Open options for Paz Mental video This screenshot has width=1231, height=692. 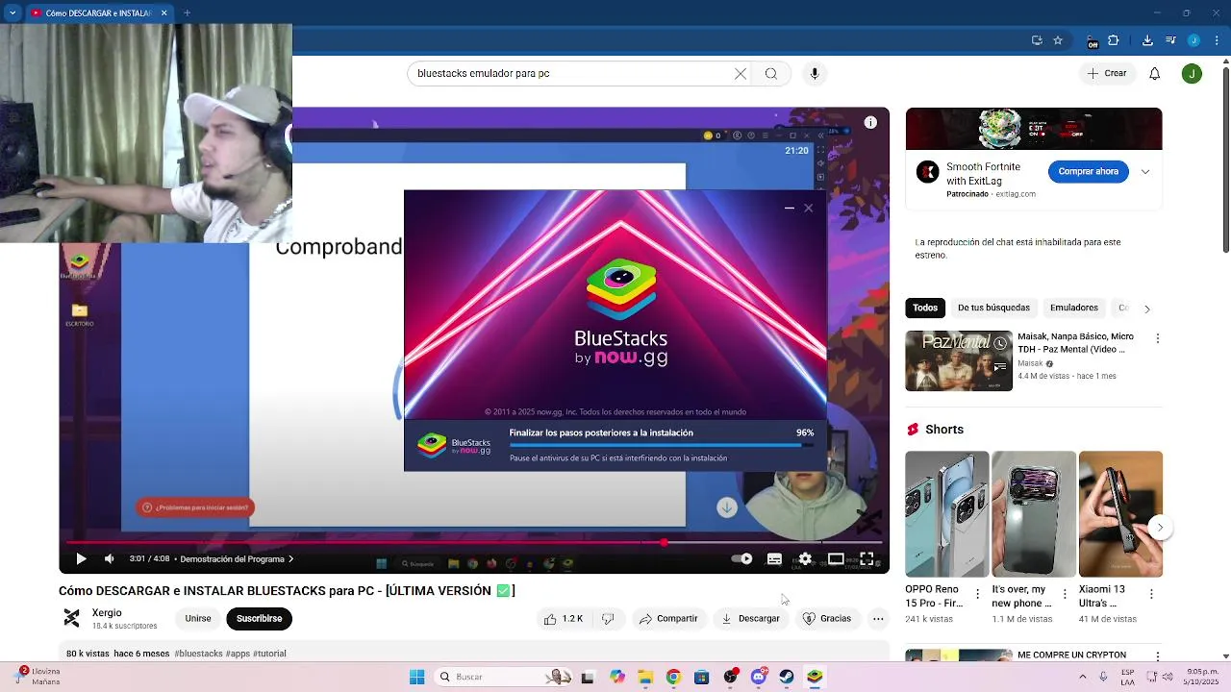(x=1158, y=338)
